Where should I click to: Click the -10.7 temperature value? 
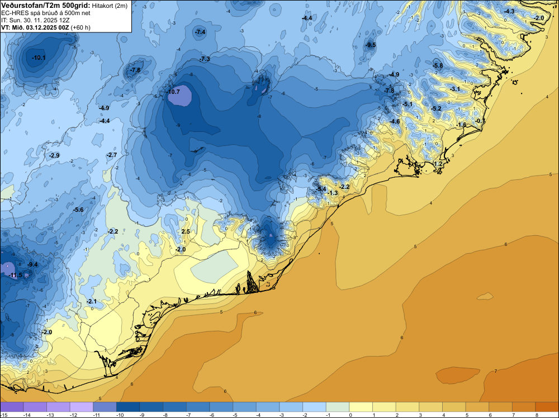click(173, 92)
